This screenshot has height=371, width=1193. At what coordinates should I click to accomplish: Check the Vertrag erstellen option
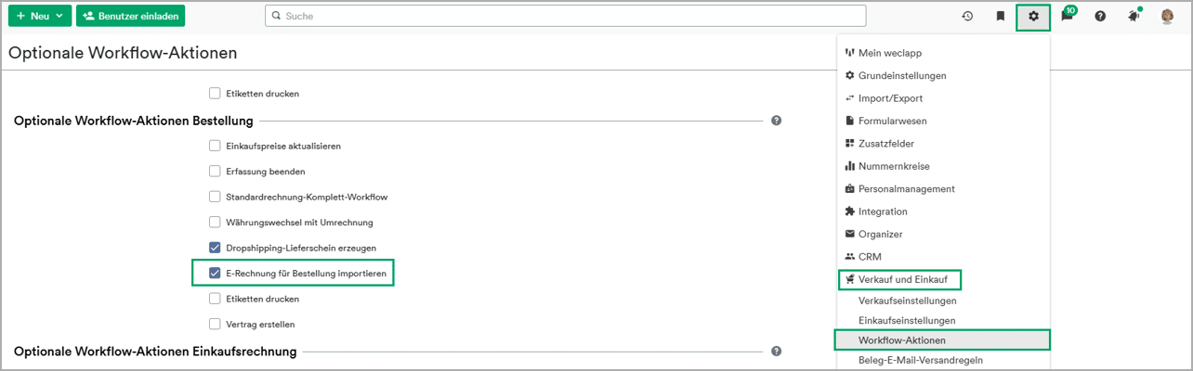click(215, 325)
